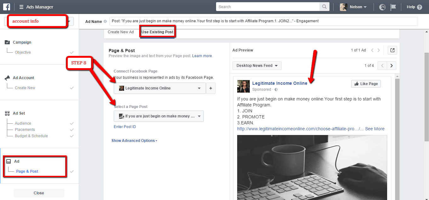
Task: Click the "Ad Preview" heading
Action: (x=243, y=50)
